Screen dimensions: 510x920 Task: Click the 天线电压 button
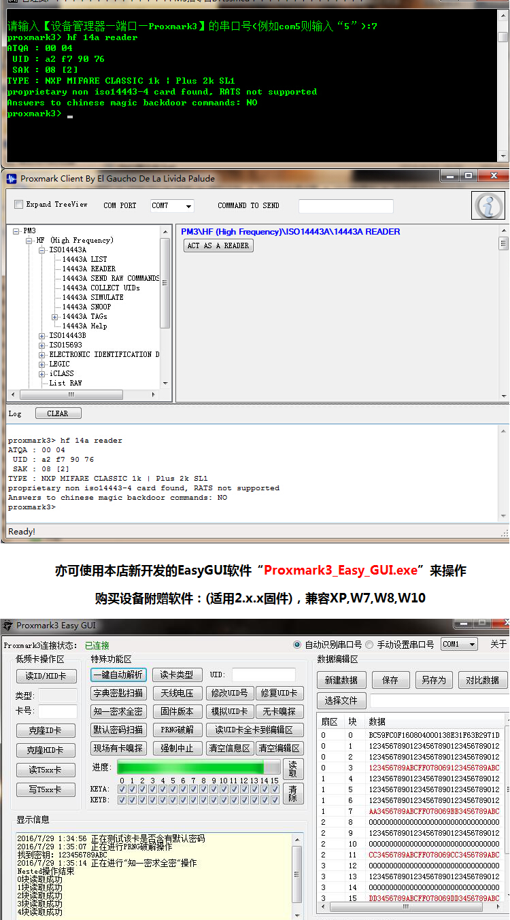coord(177,693)
